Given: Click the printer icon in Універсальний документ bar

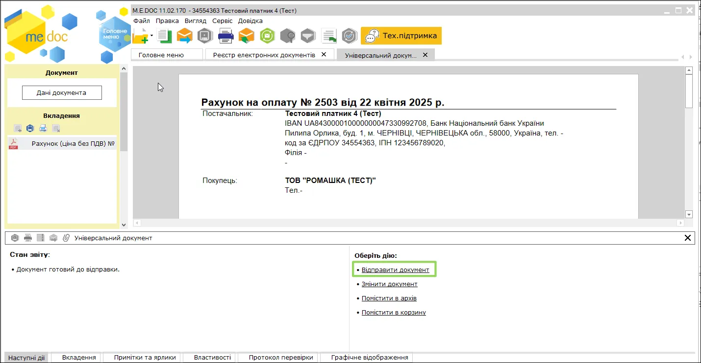Looking at the screenshot, I should pos(28,238).
